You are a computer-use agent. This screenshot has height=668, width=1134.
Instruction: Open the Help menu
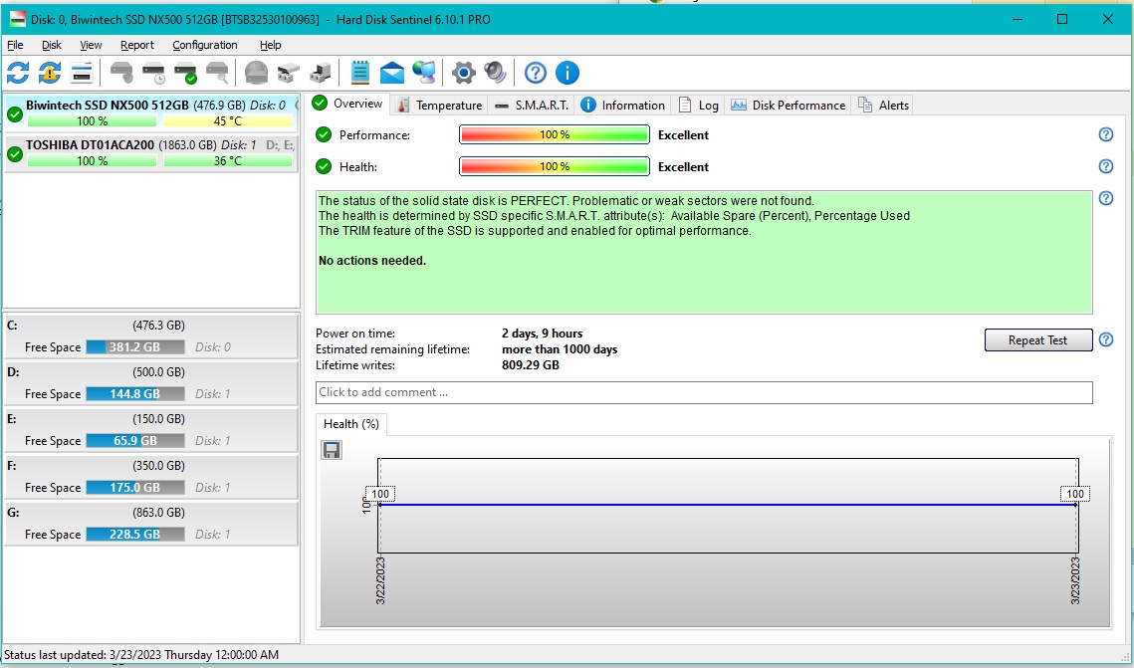[x=270, y=45]
